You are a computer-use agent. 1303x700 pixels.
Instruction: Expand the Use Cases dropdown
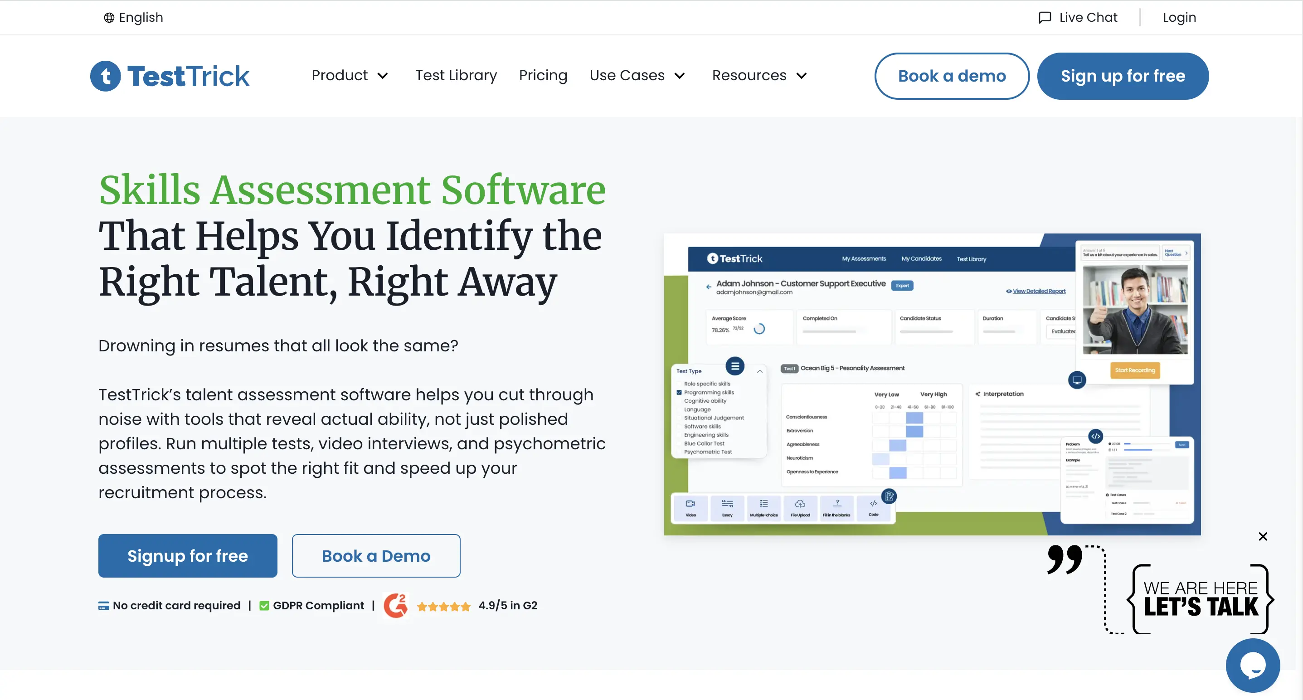click(637, 76)
